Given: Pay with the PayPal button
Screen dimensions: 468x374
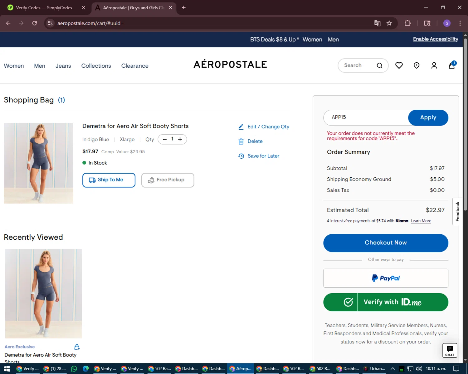Looking at the screenshot, I should click(x=386, y=278).
